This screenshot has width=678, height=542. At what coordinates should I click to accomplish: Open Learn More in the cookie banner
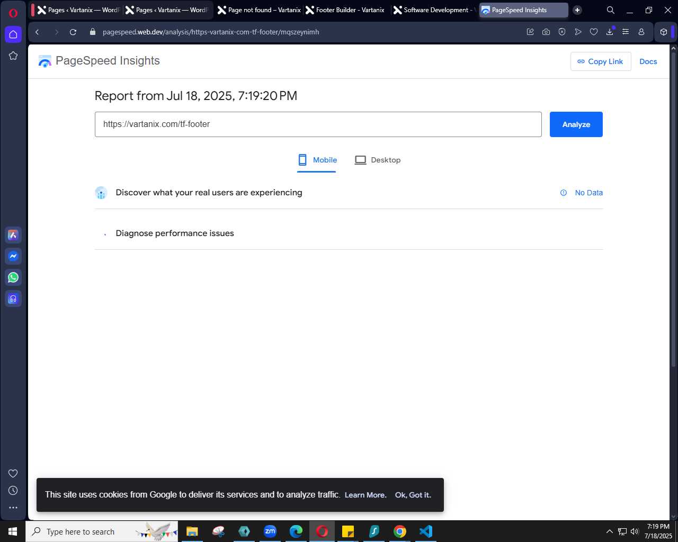pos(365,495)
